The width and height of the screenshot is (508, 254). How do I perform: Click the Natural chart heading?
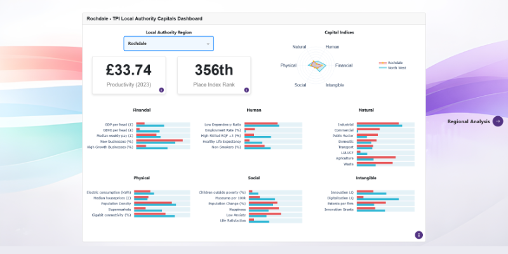pyautogui.click(x=366, y=110)
